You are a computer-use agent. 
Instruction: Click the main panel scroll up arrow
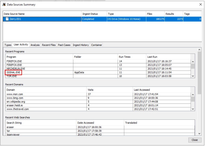click(x=199, y=50)
